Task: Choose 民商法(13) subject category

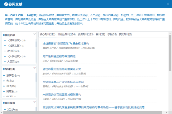Action: coord(12,92)
